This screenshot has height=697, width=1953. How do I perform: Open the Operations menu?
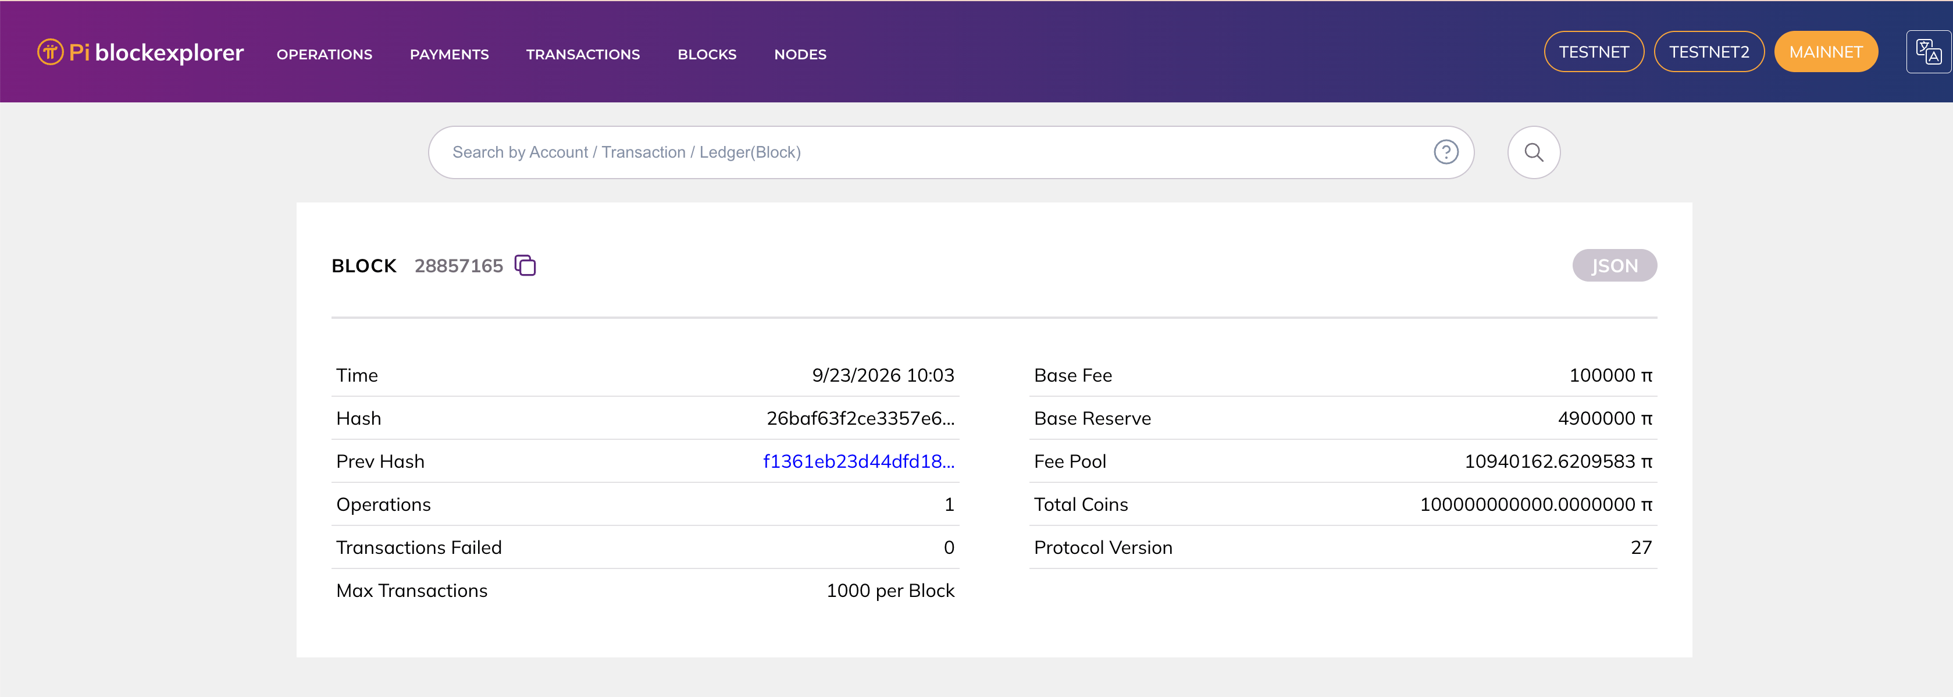(325, 55)
